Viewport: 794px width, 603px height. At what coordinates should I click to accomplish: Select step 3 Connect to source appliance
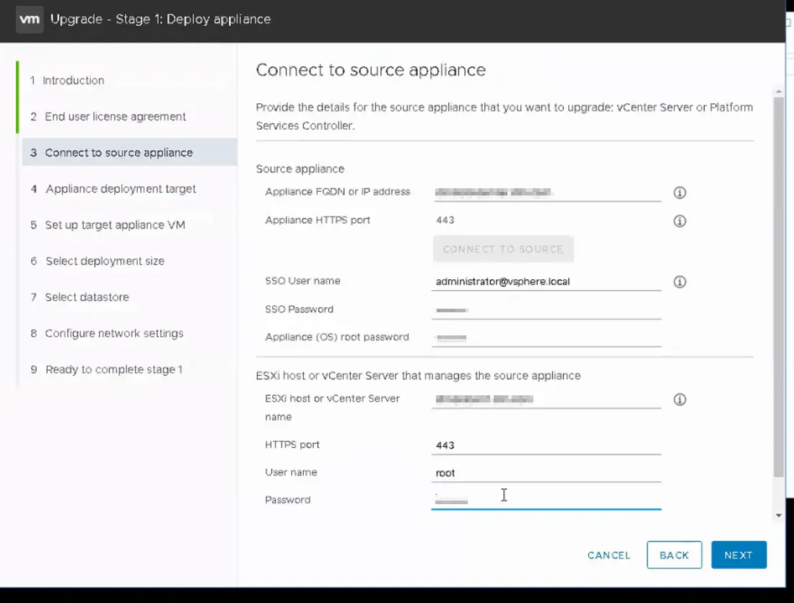(129, 152)
